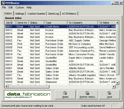Image resolution: width=124 pixels, height=109 pixels.
Task: Click the vertical scrollbar down arrow
Action: tap(117, 83)
